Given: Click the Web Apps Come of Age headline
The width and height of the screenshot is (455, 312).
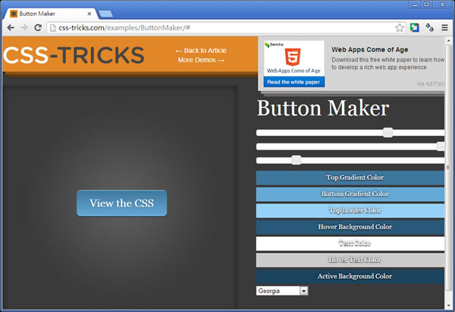Looking at the screenshot, I should pyautogui.click(x=370, y=49).
